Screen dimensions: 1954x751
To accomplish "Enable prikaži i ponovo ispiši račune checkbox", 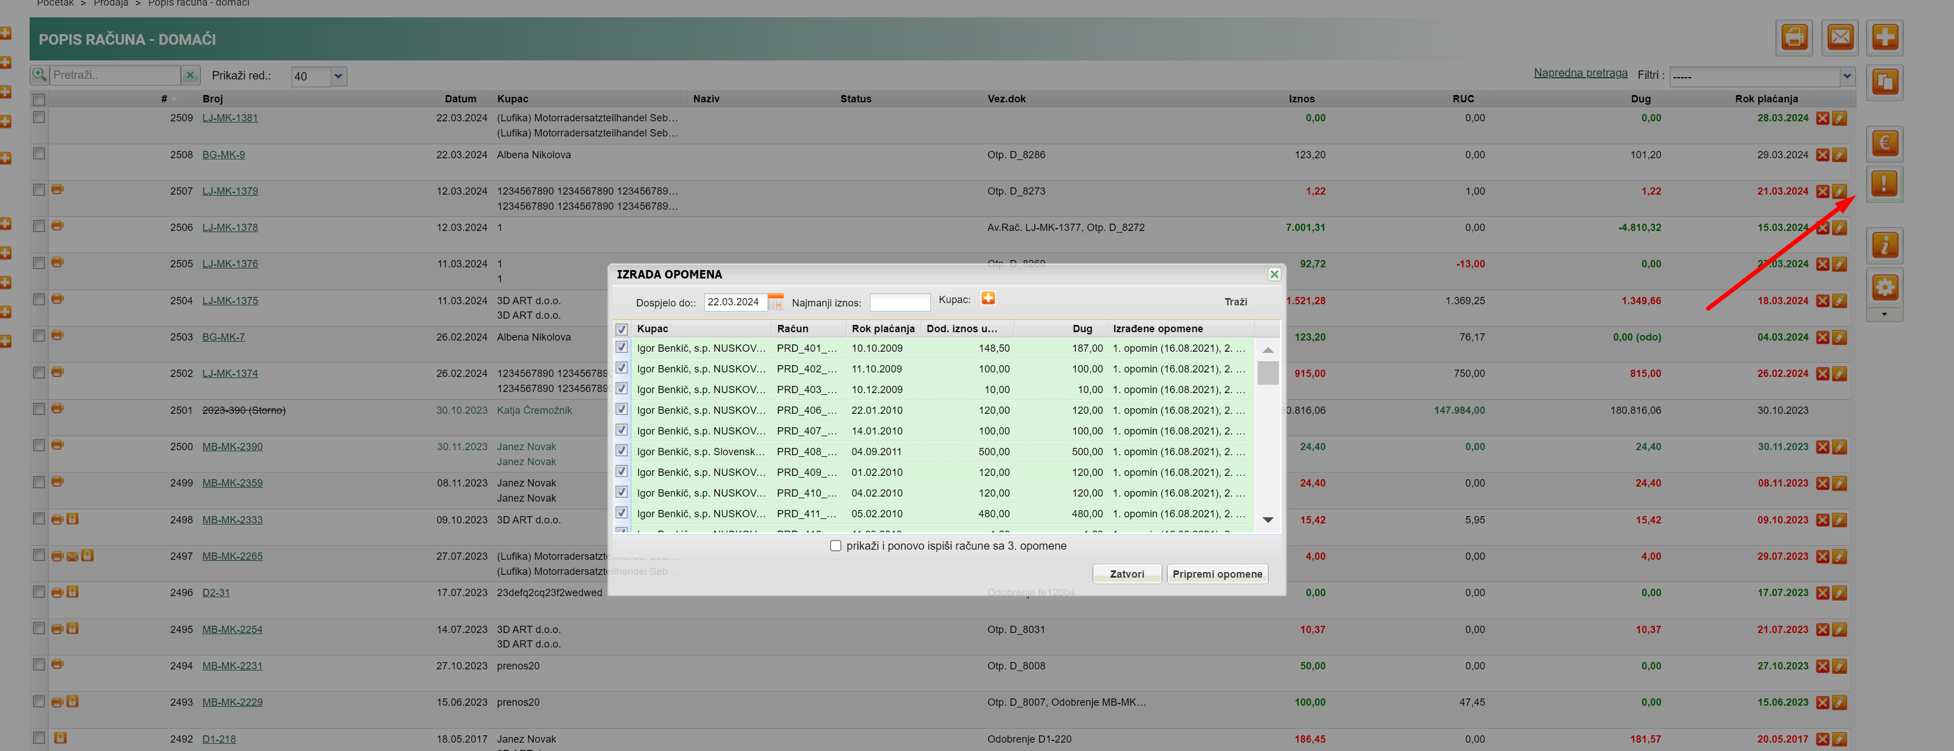I will tap(835, 546).
